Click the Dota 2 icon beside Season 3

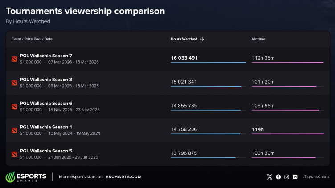click(14, 83)
